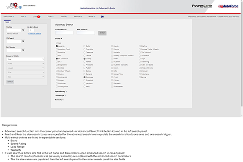Open the Settings menu
This screenshot has width=243, height=162.
(x=91, y=16)
